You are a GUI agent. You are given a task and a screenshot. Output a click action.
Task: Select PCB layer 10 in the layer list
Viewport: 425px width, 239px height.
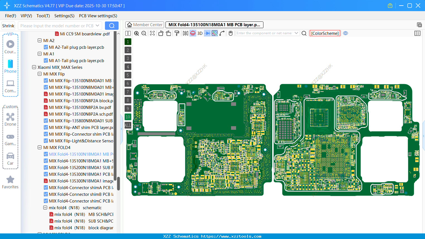pyautogui.click(x=128, y=117)
